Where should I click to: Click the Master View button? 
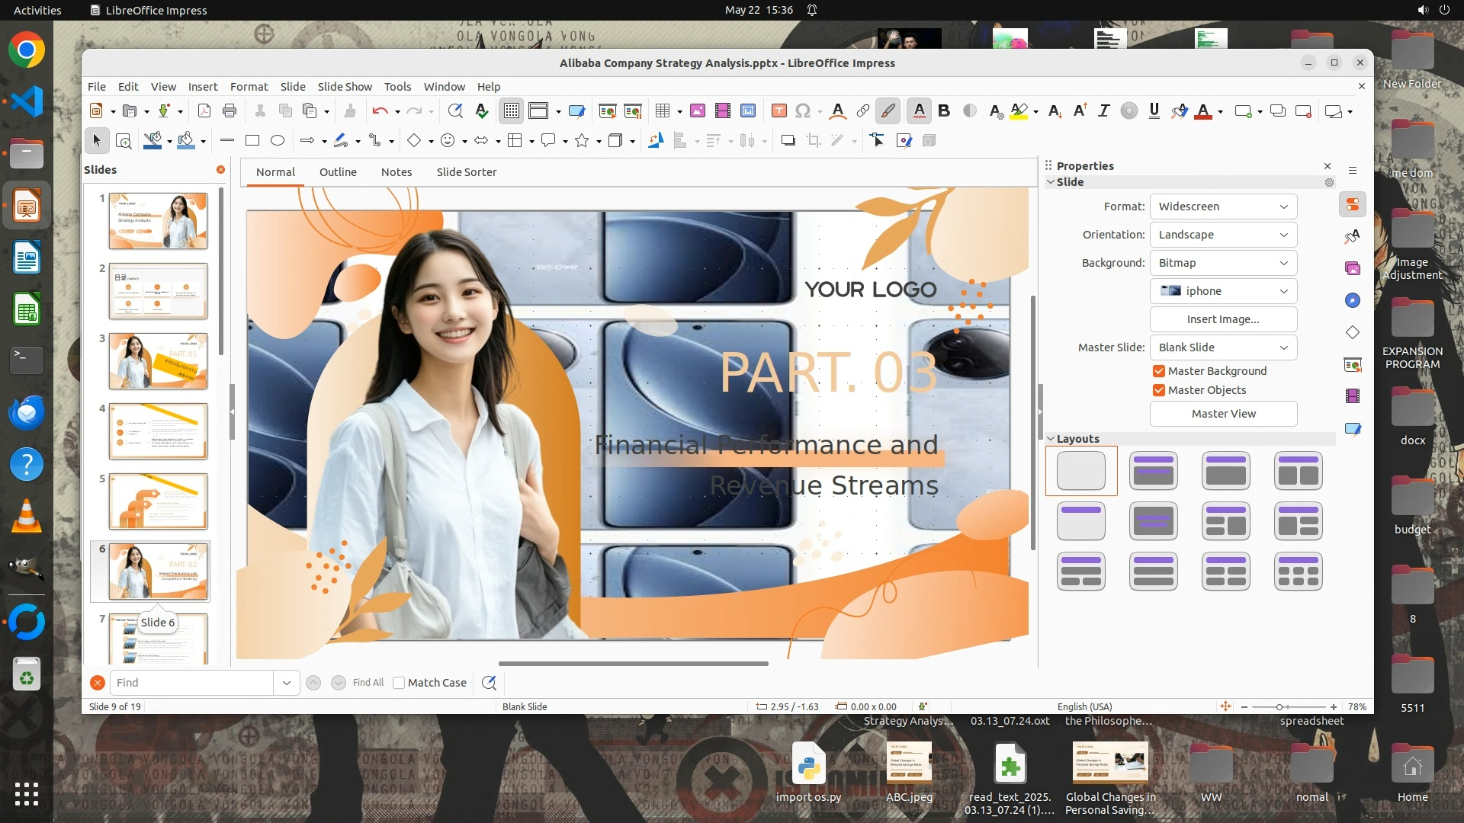coord(1222,414)
